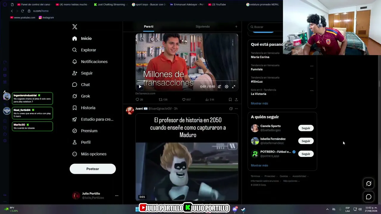381x214 pixels.
Task: Expand Banesco video to fullscreen
Action: coord(234,87)
